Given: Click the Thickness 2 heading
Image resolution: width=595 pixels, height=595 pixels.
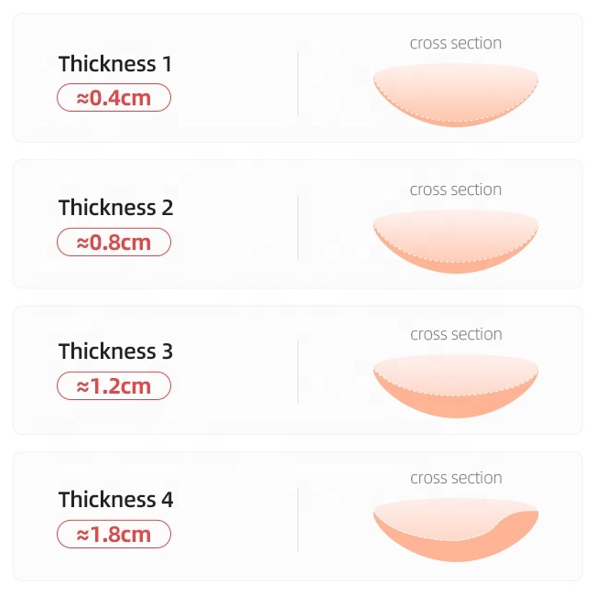Looking at the screenshot, I should [115, 208].
